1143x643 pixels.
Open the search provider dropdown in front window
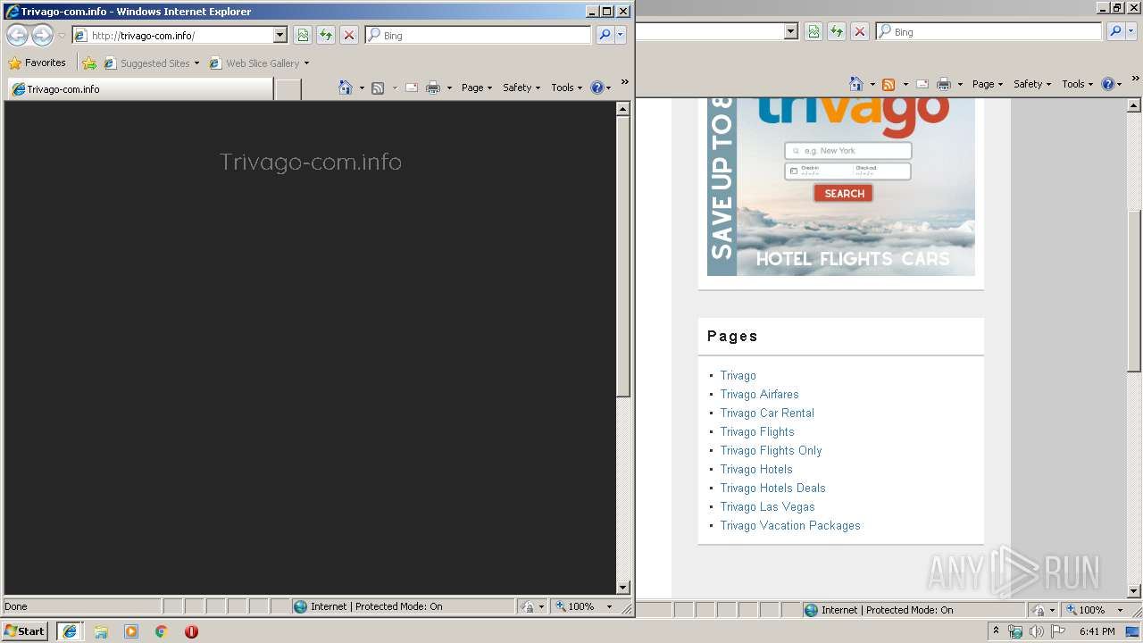[x=621, y=35]
